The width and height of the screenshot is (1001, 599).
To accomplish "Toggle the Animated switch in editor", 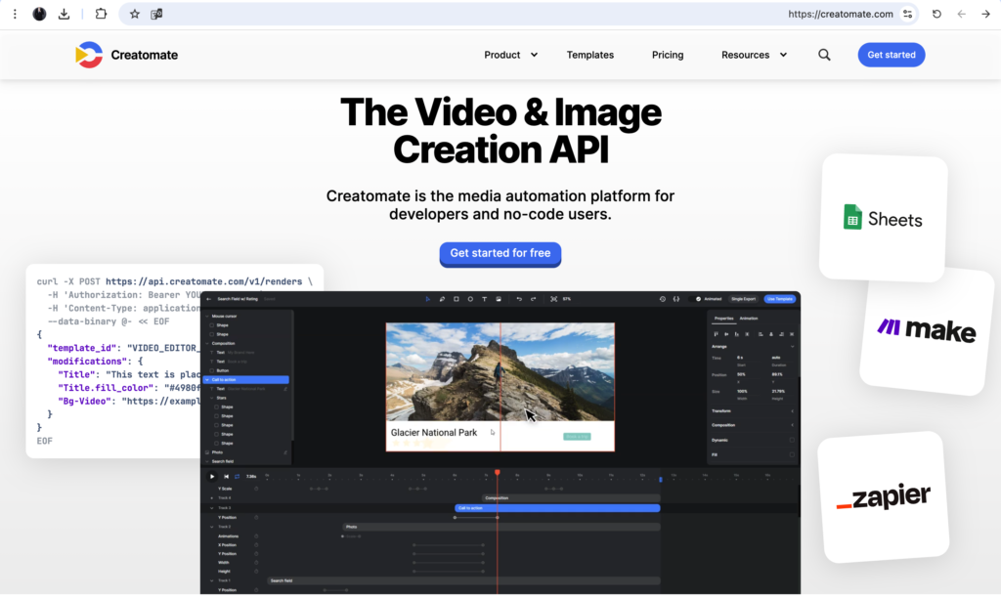I will coord(698,299).
